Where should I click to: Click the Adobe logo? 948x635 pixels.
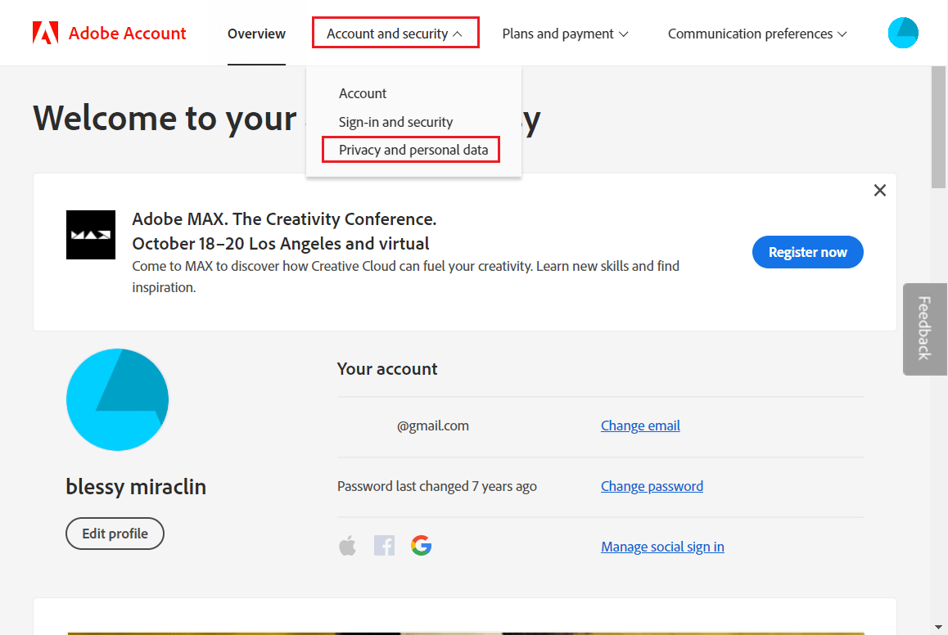(45, 33)
